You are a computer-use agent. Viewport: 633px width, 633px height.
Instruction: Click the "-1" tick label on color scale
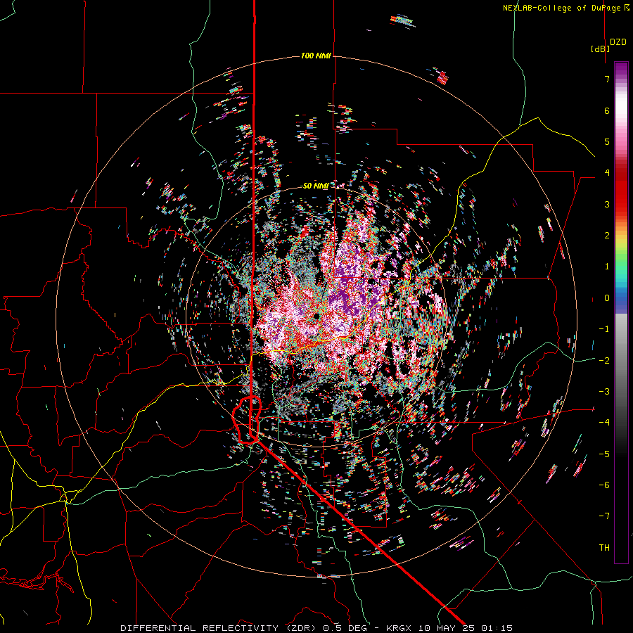604,329
